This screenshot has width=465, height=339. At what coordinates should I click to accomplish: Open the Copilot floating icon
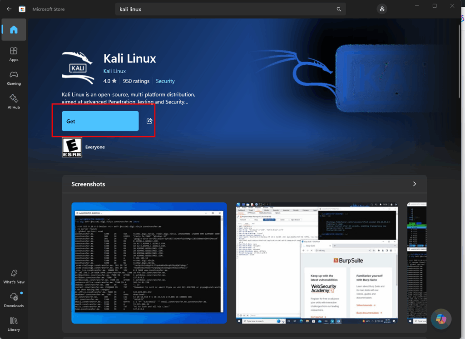[441, 319]
